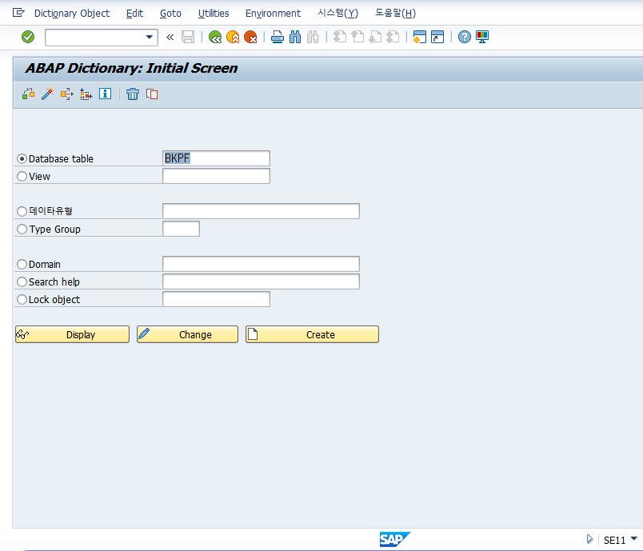This screenshot has width=643, height=551.
Task: Click the Domain input field
Action: 262,264
